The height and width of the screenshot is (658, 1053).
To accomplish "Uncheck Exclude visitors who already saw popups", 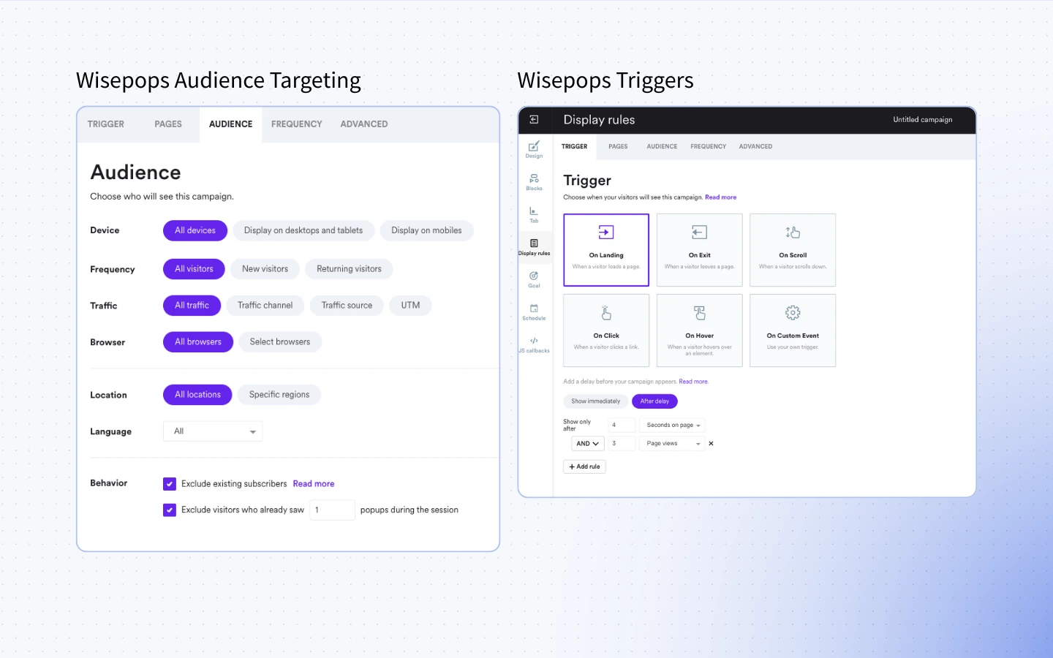I will pyautogui.click(x=170, y=510).
